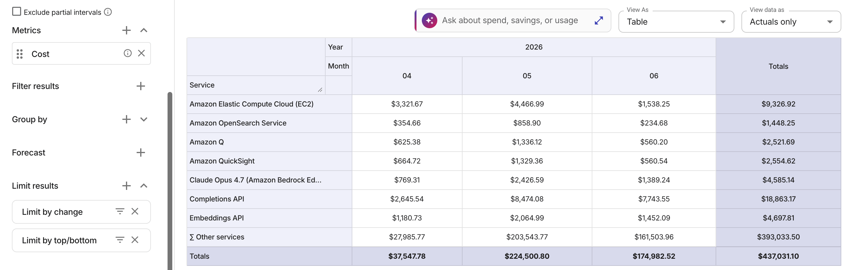
Task: Open info icon beside Exclude partial intervals
Action: pos(108,12)
